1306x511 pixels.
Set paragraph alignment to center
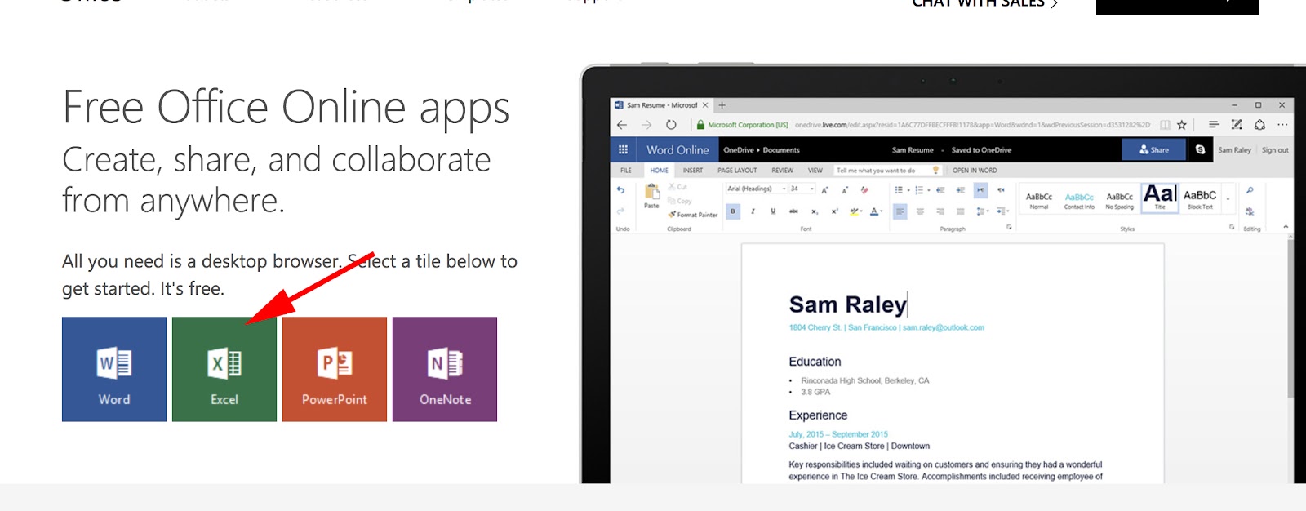920,211
